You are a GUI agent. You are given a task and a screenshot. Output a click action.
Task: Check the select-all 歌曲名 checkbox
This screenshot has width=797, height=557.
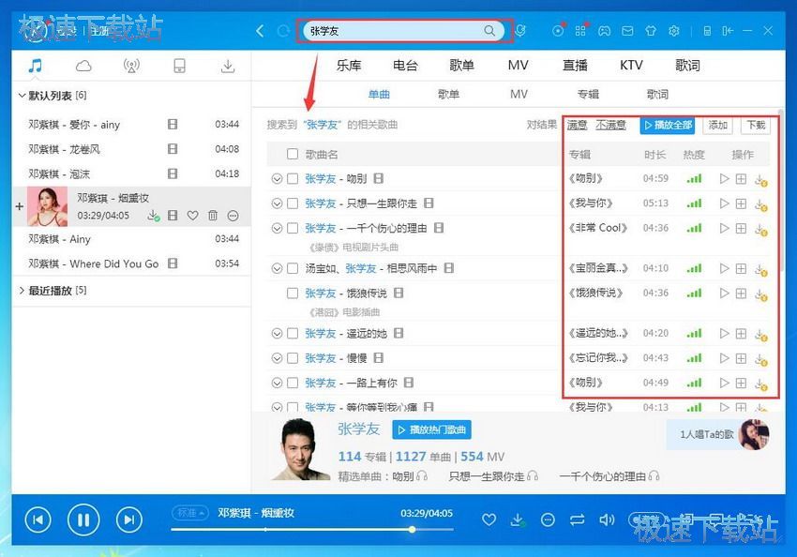[x=293, y=154]
